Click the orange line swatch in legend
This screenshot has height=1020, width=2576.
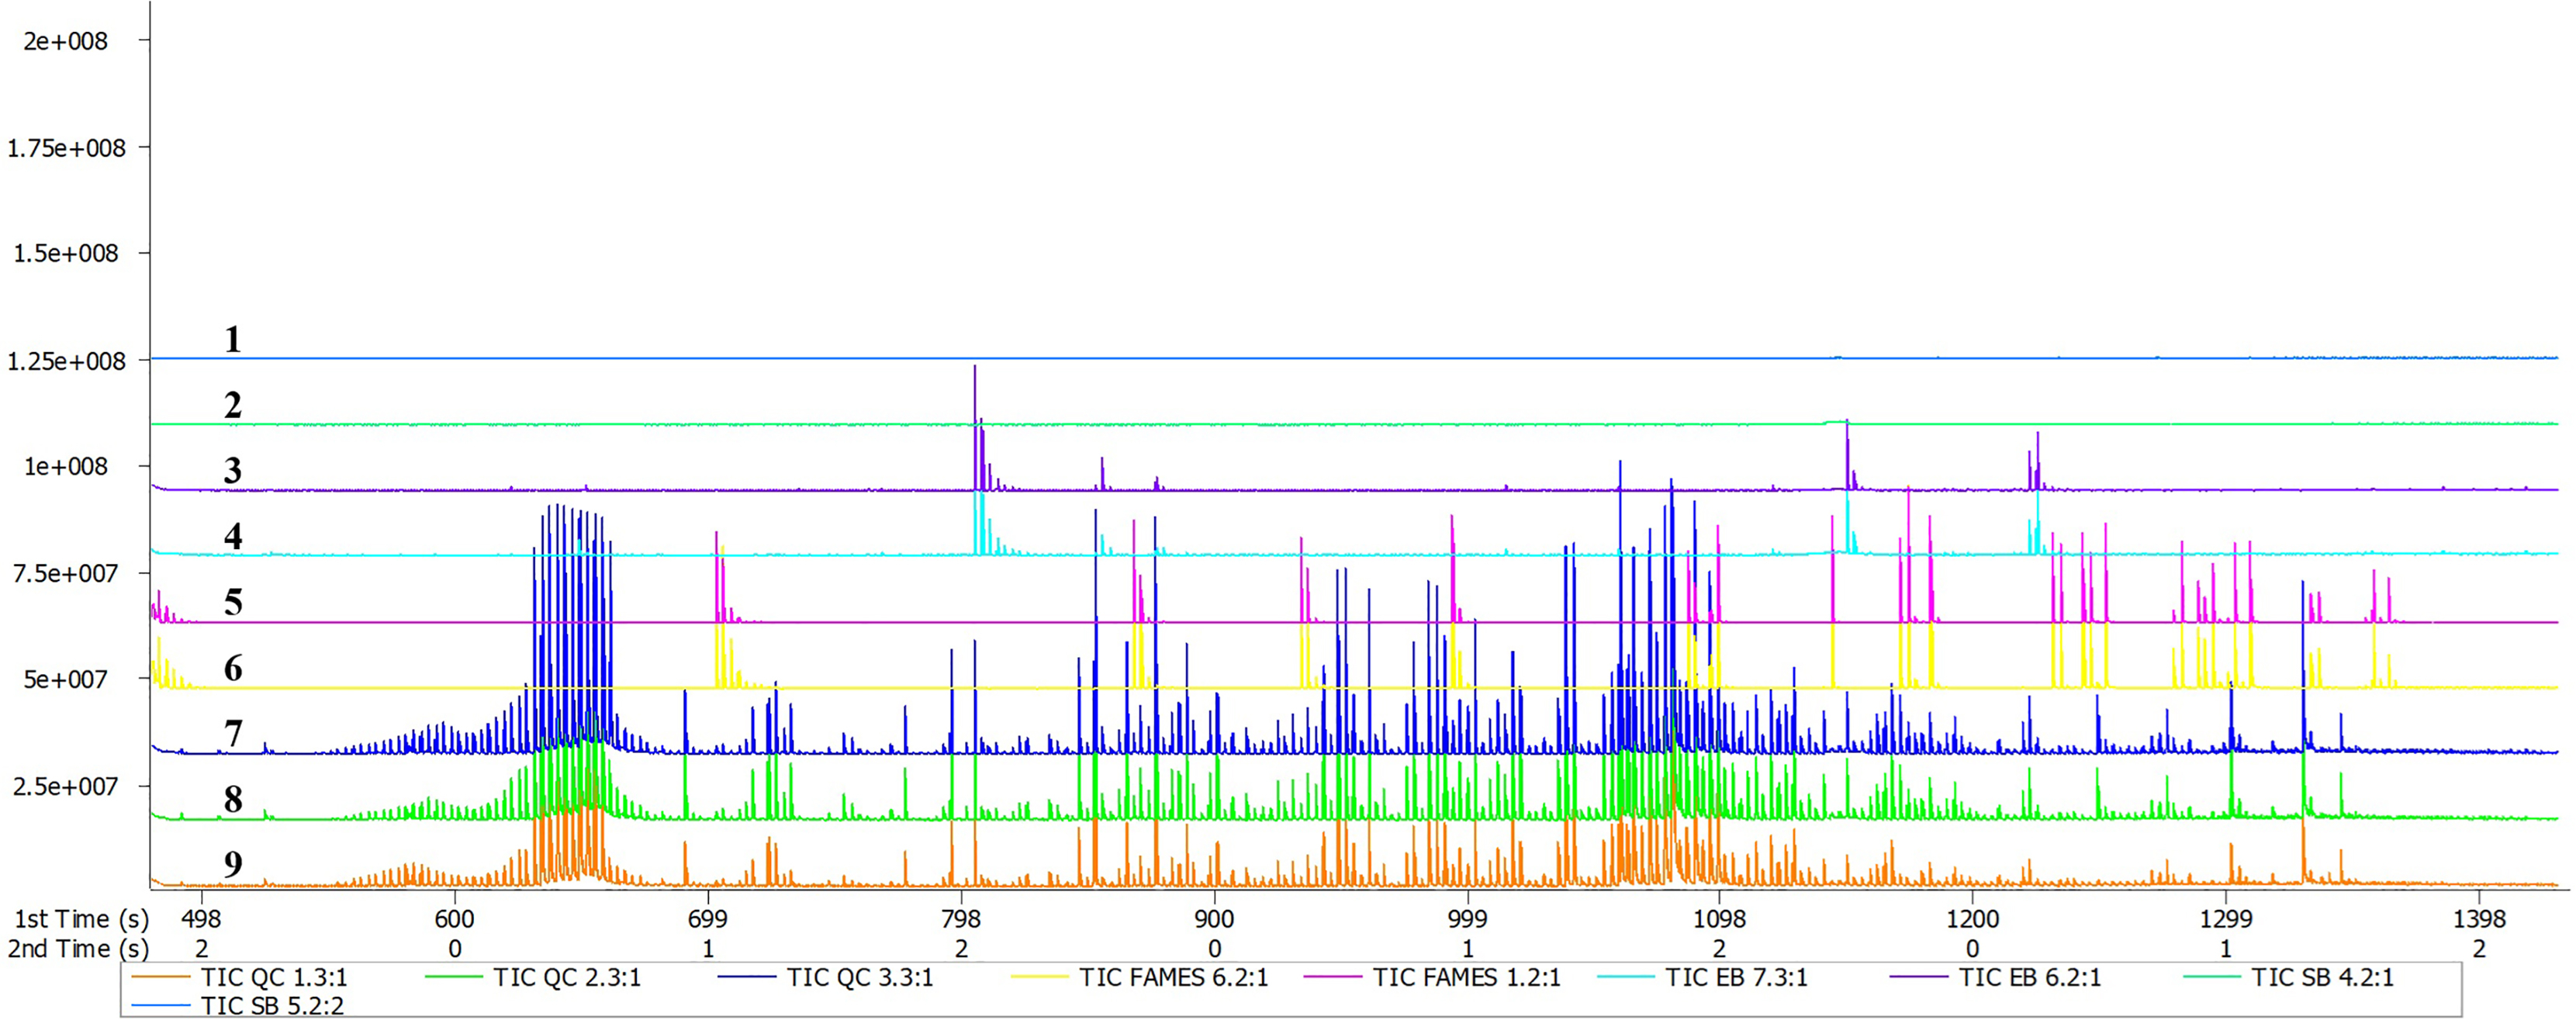(160, 977)
